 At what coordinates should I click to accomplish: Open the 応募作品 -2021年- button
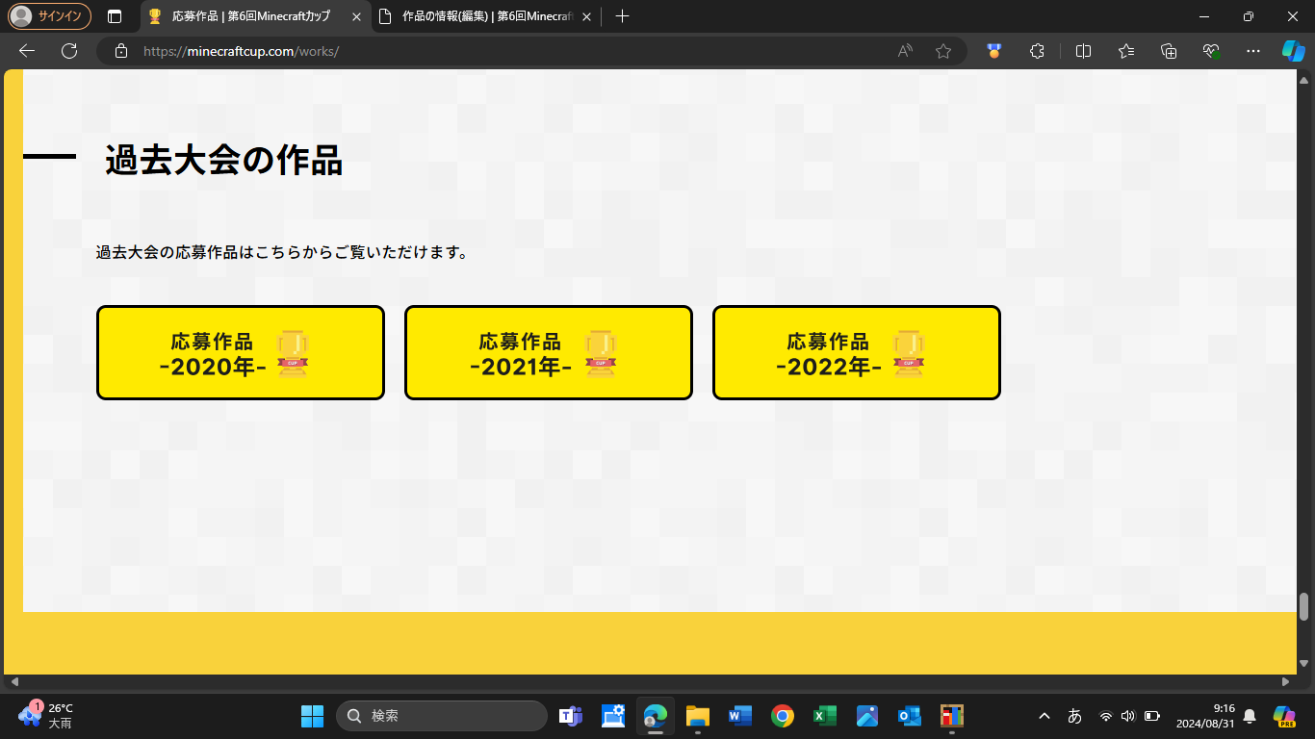point(549,353)
